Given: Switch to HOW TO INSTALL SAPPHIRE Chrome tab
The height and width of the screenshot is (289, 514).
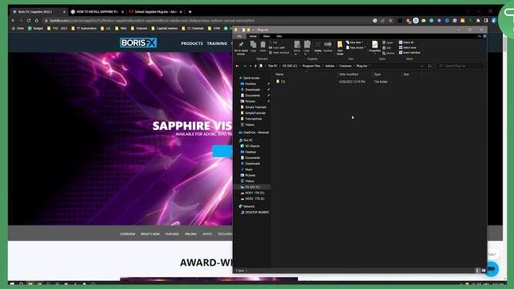Looking at the screenshot, I should point(96,11).
